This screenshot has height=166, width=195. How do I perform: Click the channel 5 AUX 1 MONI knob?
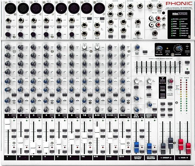[x=59, y=81]
